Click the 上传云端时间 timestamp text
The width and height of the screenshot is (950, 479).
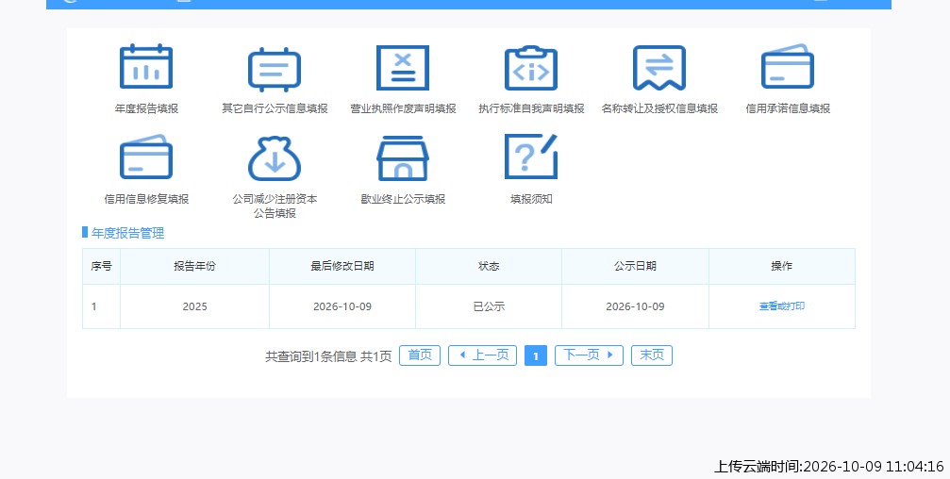[829, 467]
